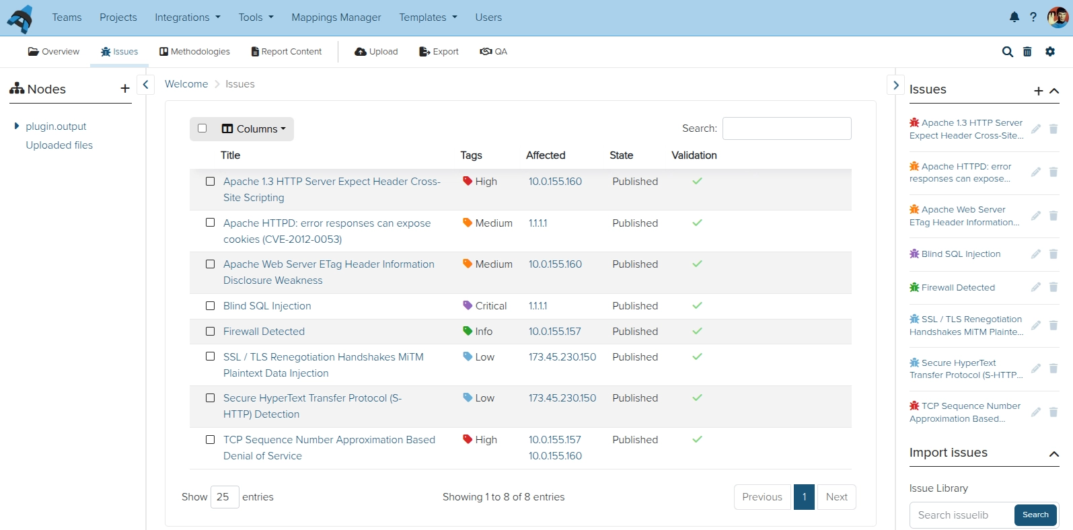Collapse the Import issues section
The width and height of the screenshot is (1073, 530).
[1054, 454]
